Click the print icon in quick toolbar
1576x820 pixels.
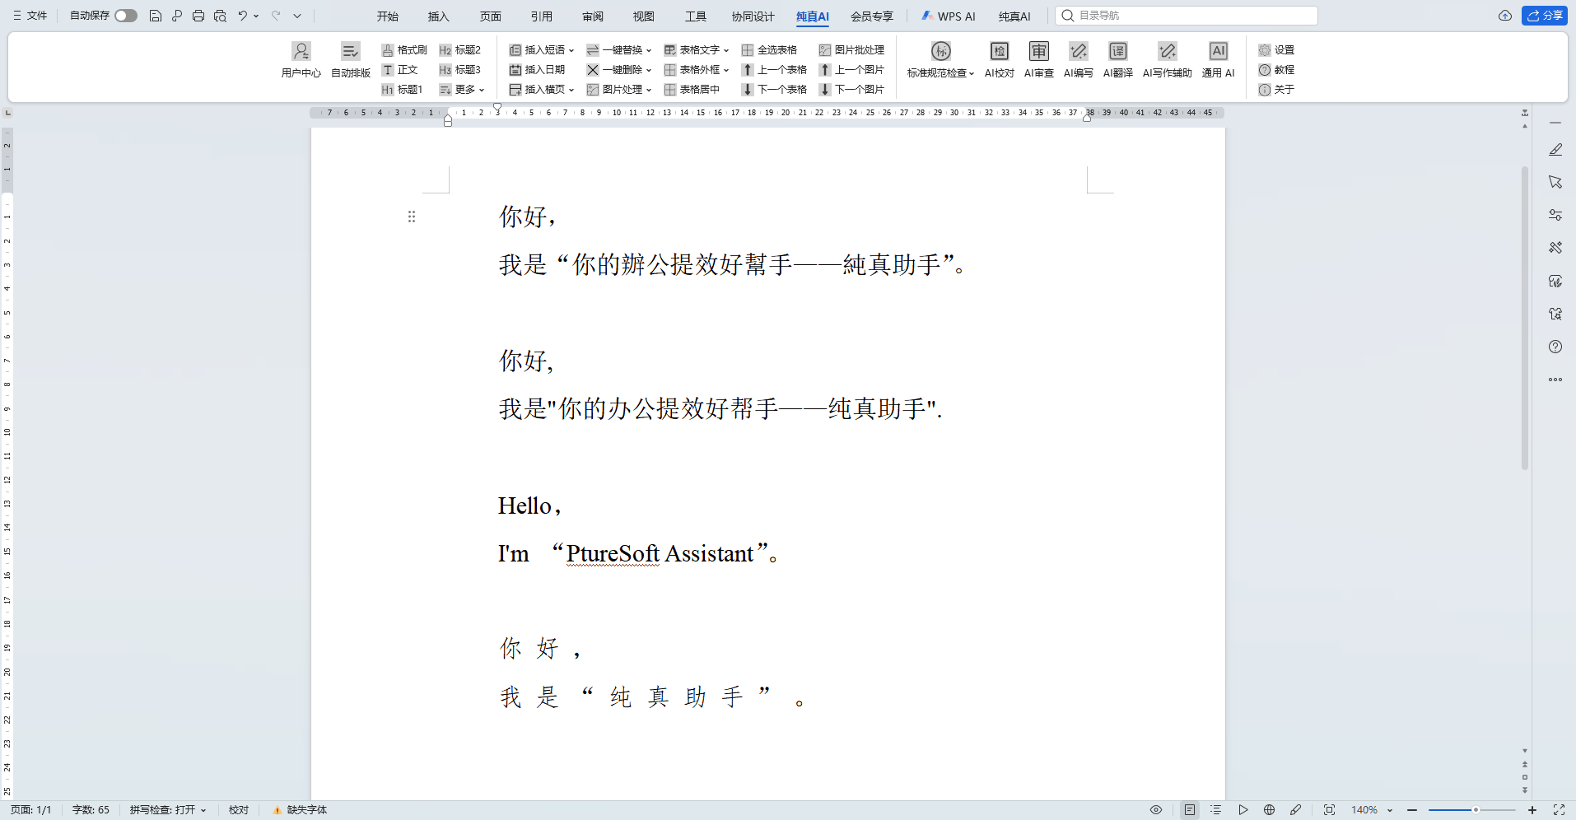coord(198,16)
